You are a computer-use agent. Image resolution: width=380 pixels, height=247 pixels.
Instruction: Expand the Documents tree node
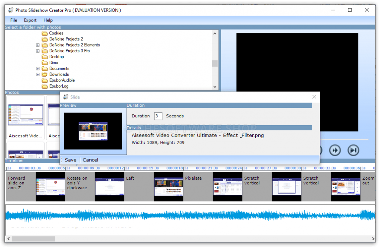pos(37,68)
